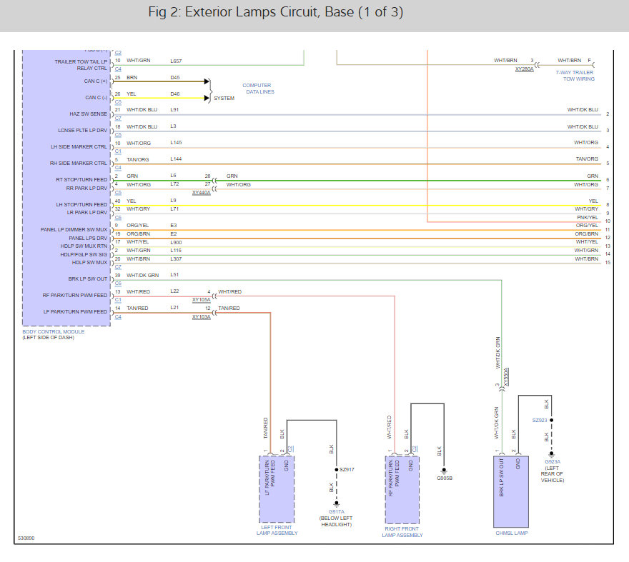Open the 7-WAY TRAILER TOW WIRING label
Image resolution: width=629 pixels, height=562 pixels.
pyautogui.click(x=575, y=76)
